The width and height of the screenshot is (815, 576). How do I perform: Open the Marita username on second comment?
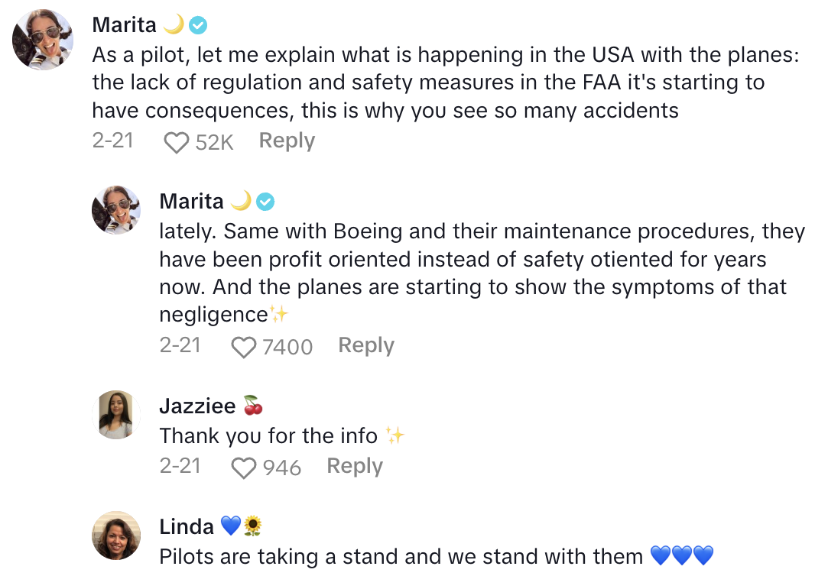coord(191,201)
